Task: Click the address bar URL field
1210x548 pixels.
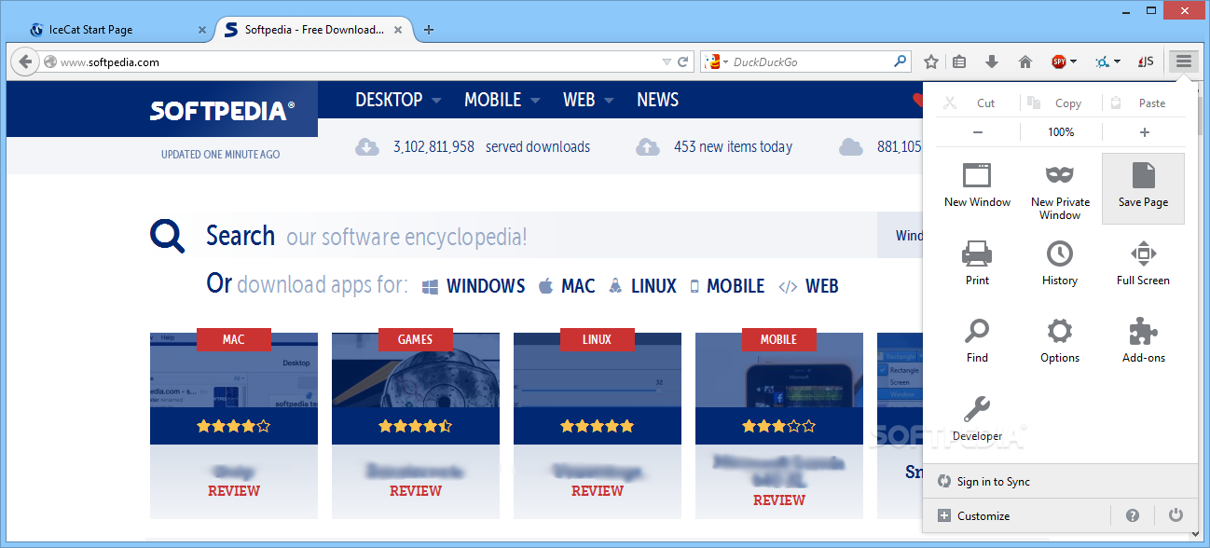Action: point(359,62)
